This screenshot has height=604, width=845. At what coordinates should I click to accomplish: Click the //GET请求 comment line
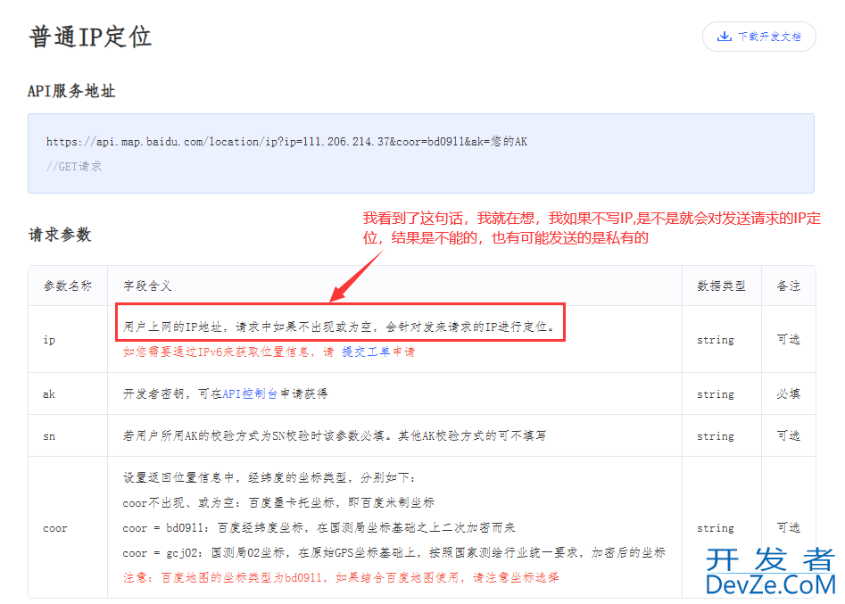[74, 167]
